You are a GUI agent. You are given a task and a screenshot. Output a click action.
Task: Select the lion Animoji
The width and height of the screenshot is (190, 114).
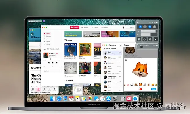coord(153,85)
